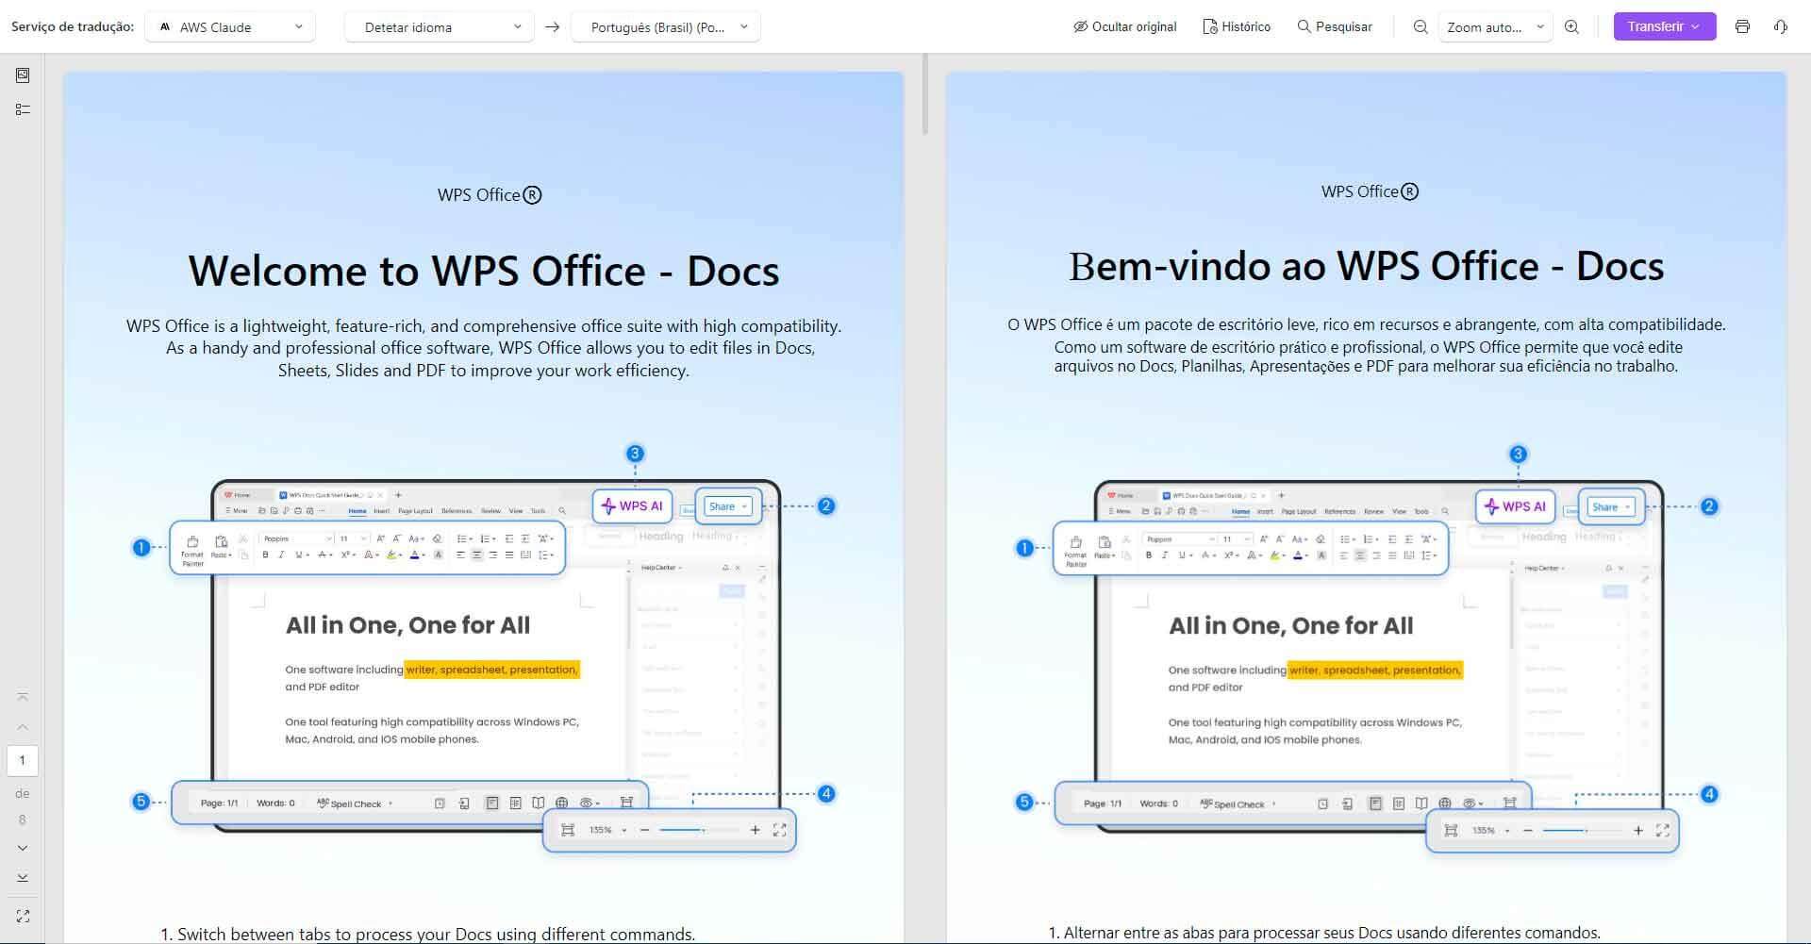Click the line '1. Switch between tabs to process'
1811x944 pixels.
(x=427, y=934)
